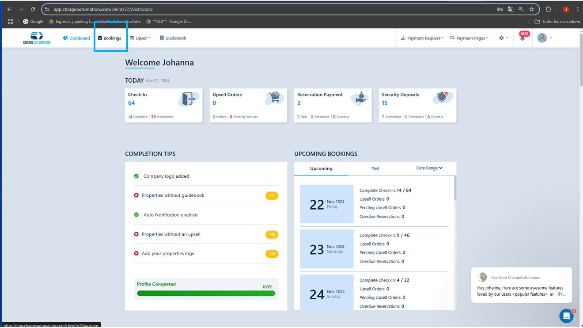Screen dimensions: 583x328
Task: Open the Chrome three-dot menu
Action: coord(578,9)
